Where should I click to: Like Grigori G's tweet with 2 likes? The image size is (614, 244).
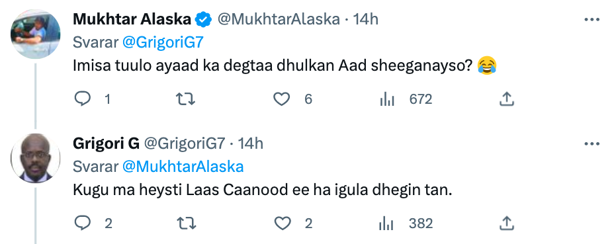(281, 224)
